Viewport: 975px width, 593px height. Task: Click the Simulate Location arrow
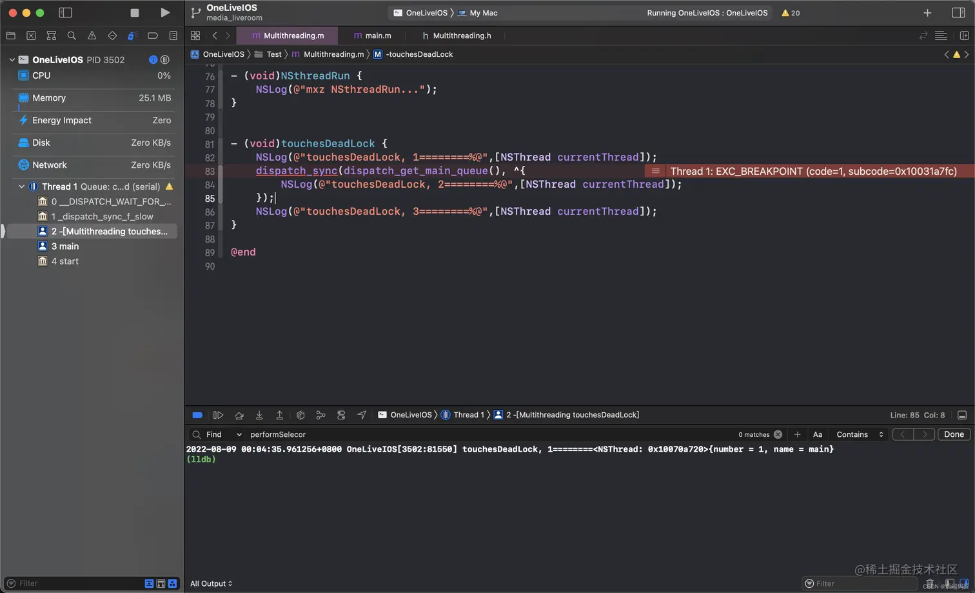tap(361, 415)
